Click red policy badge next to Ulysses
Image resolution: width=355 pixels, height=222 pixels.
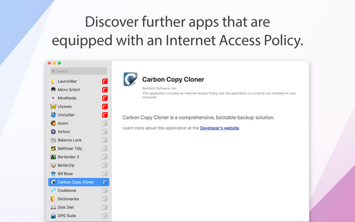105,107
